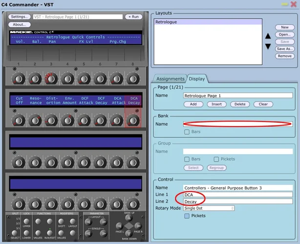
Task: Click the Control Name field
Action: pyautogui.click(x=238, y=188)
